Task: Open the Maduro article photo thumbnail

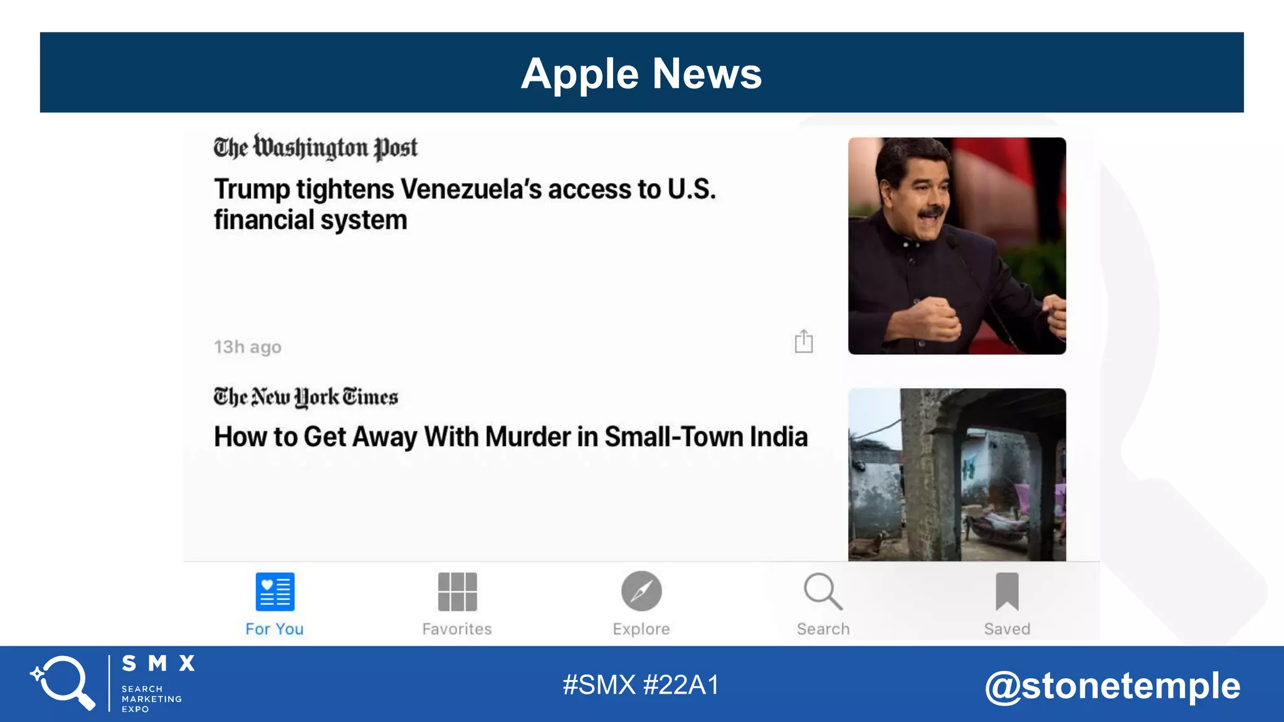Action: click(957, 246)
